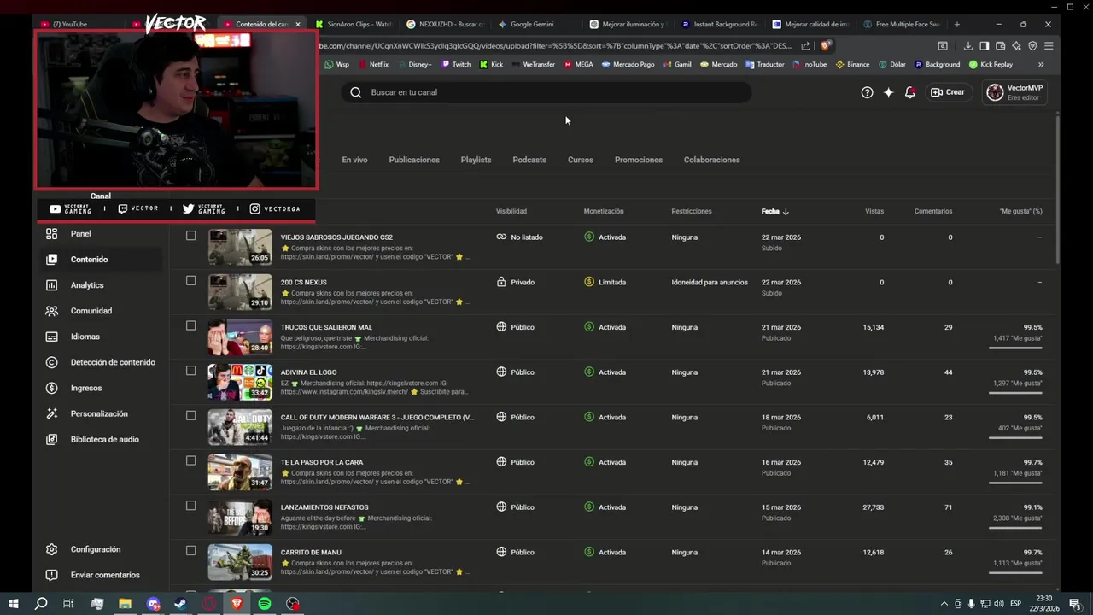Viewport: 1093px width, 615px height.
Task: Click the Crear button
Action: (x=948, y=92)
